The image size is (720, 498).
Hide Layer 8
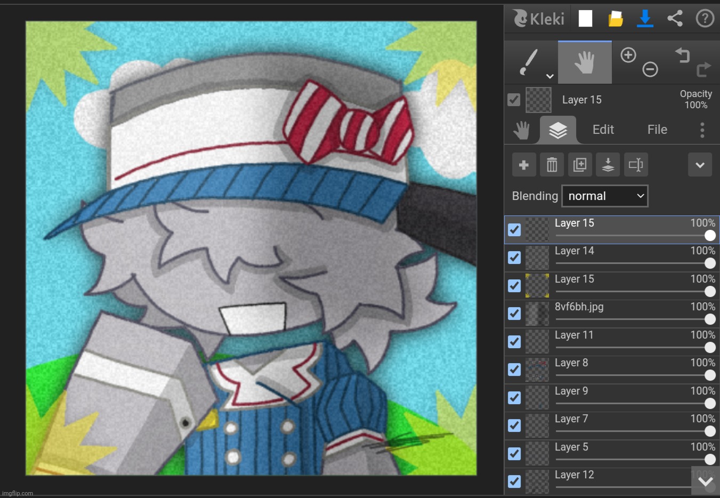(514, 370)
